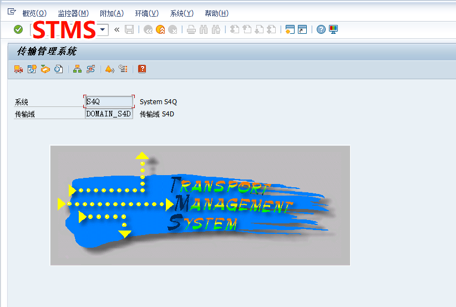Viewport: 456px width, 307px height.
Task: Open the transport layers S-curve icon
Action: [x=90, y=69]
